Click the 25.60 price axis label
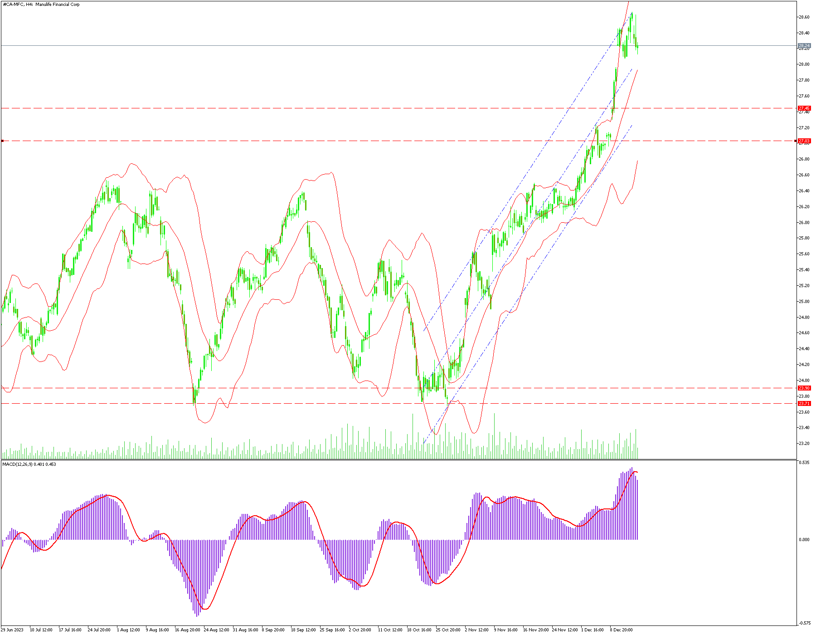The width and height of the screenshot is (816, 635). click(804, 254)
